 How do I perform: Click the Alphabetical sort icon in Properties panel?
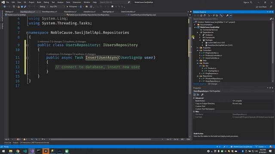198,95
